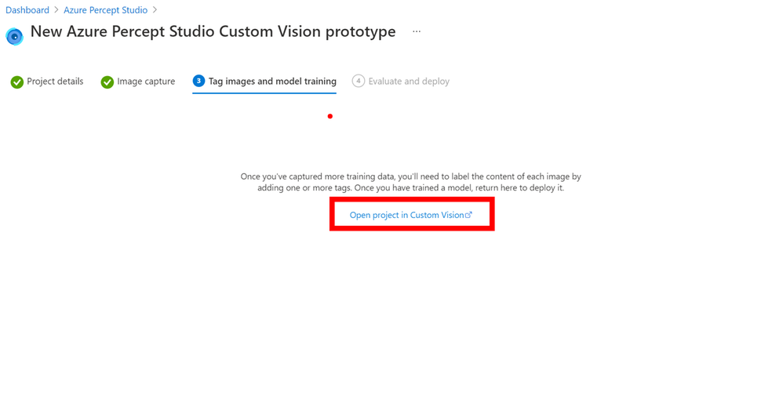Screen dimensions: 783x396
Task: Go to Azure Percept Studio breadcrumb
Action: point(105,10)
